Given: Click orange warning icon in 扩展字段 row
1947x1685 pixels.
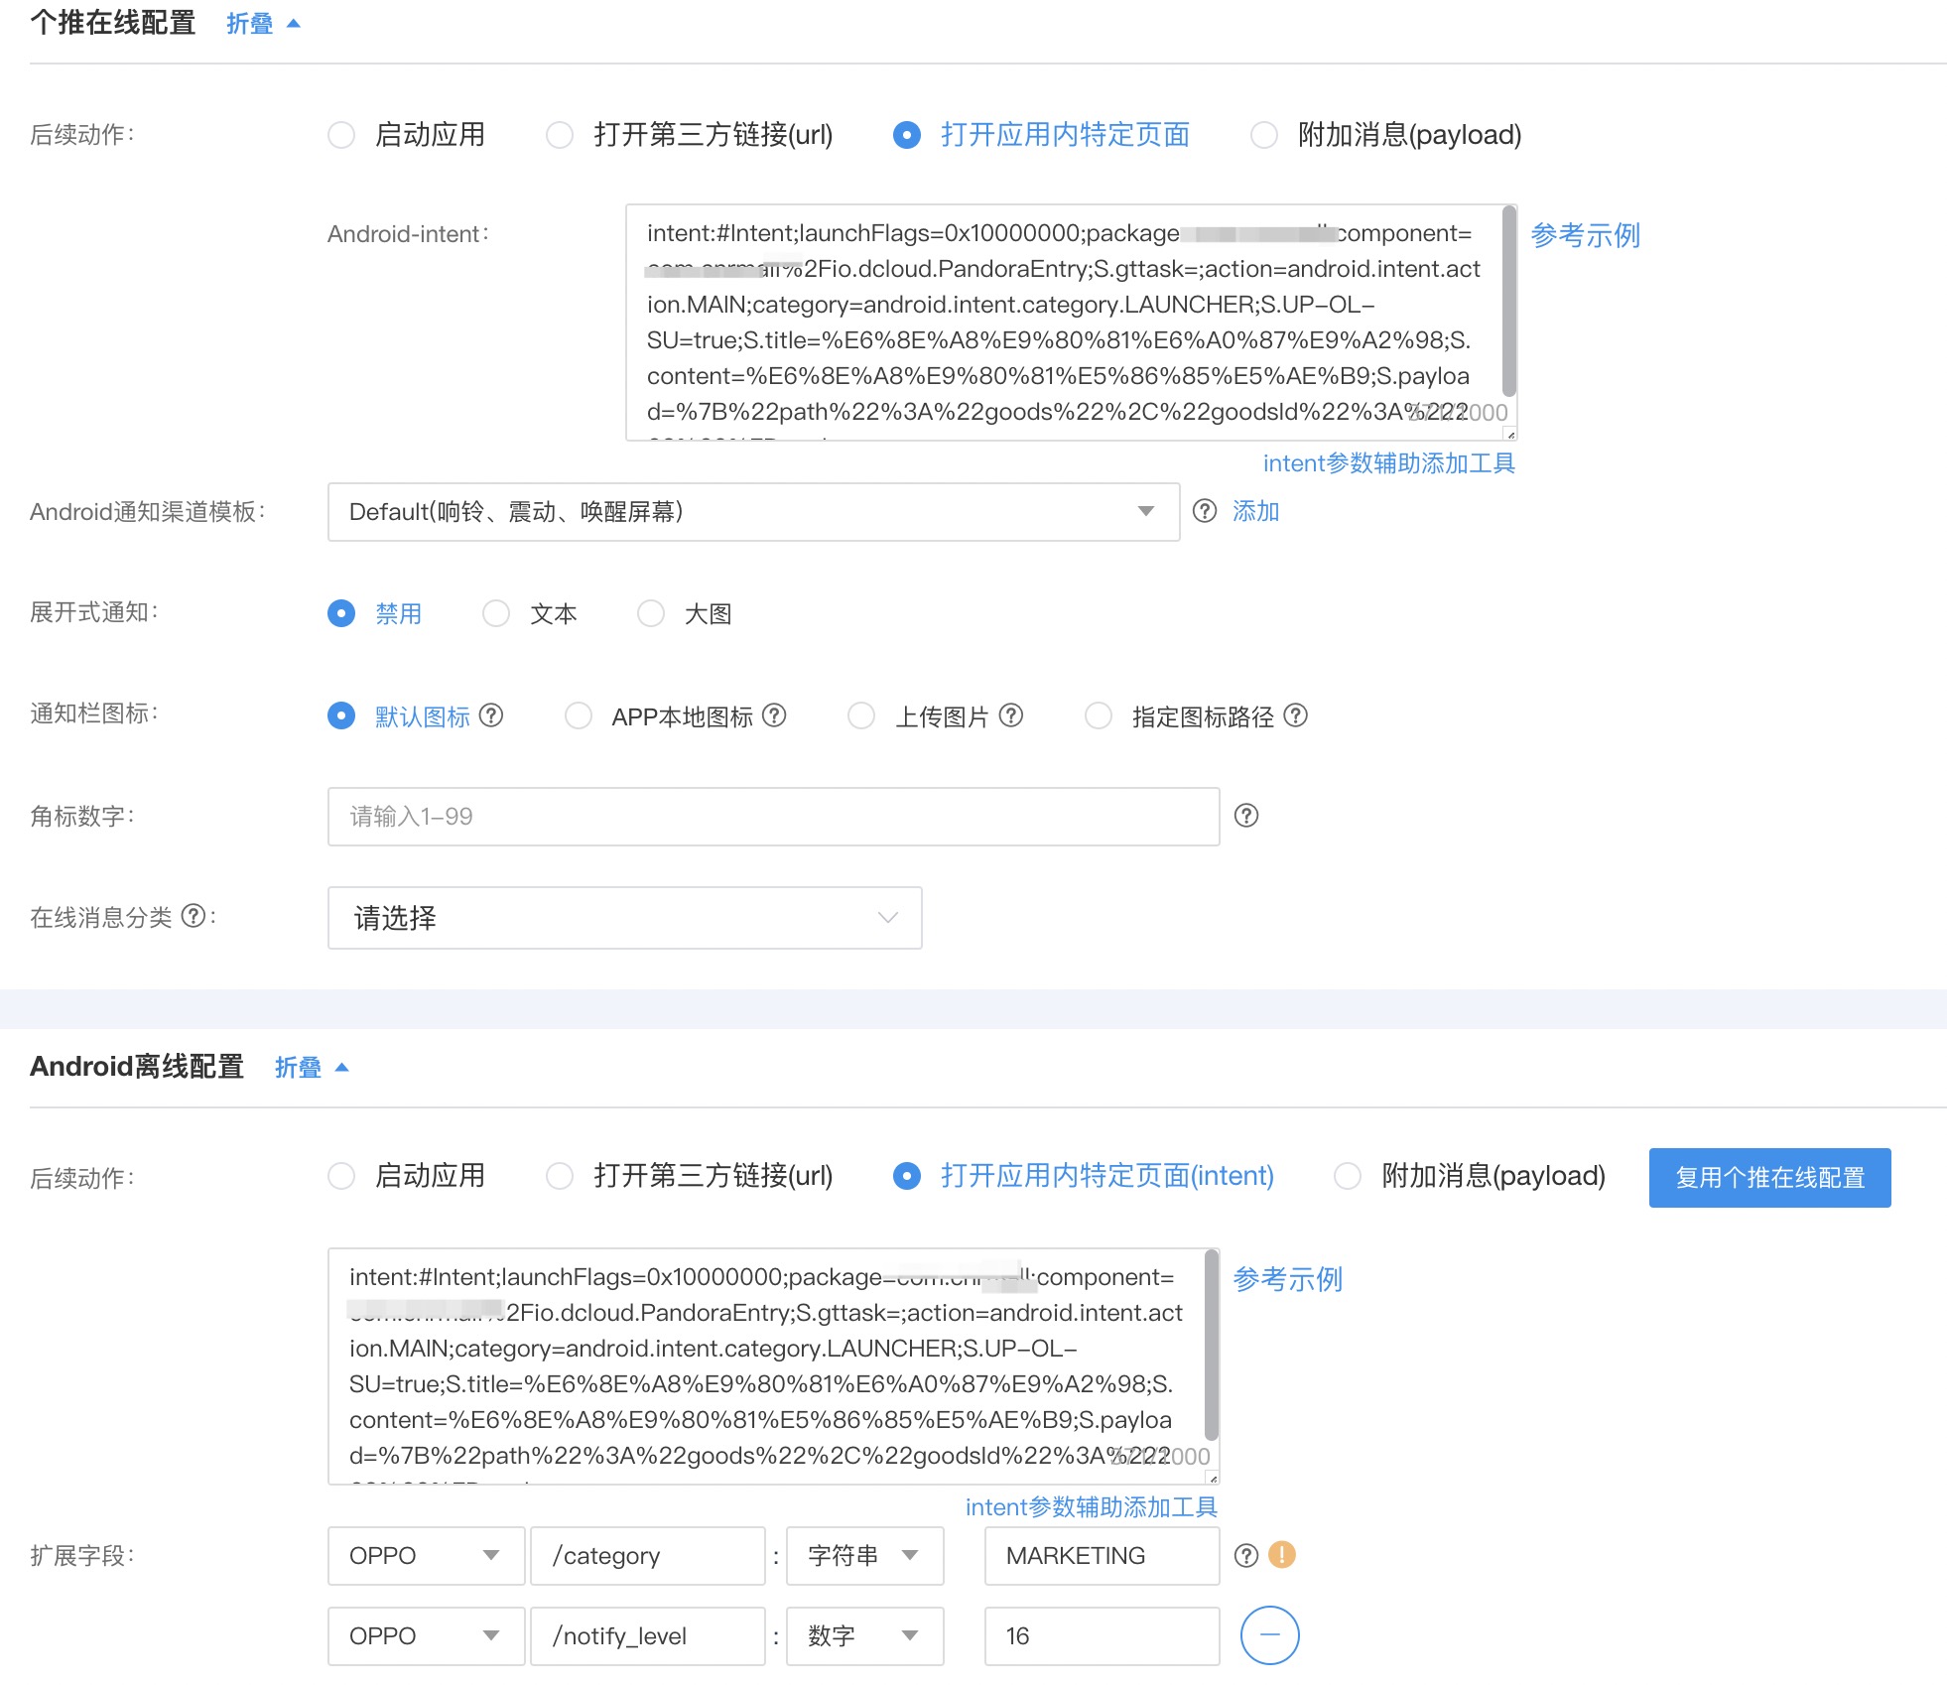Looking at the screenshot, I should (x=1282, y=1554).
